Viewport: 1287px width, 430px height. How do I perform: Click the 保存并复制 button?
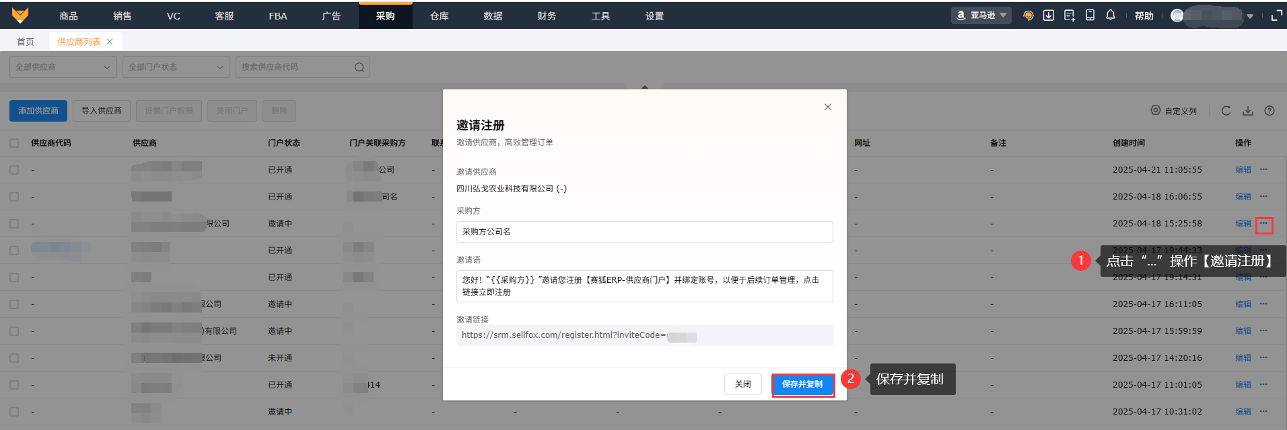[x=802, y=384]
